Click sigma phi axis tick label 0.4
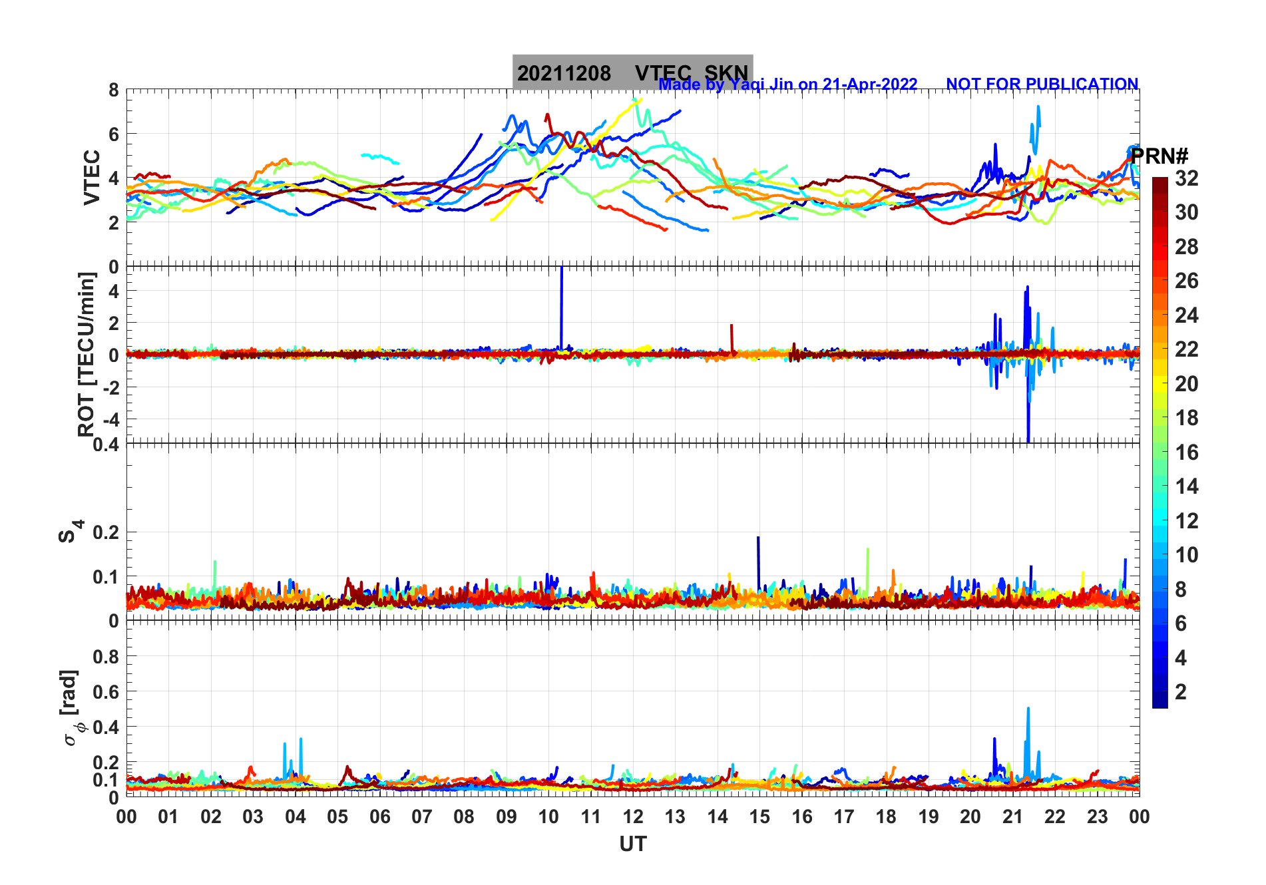Screen dimensions: 1266x885 click(x=106, y=727)
